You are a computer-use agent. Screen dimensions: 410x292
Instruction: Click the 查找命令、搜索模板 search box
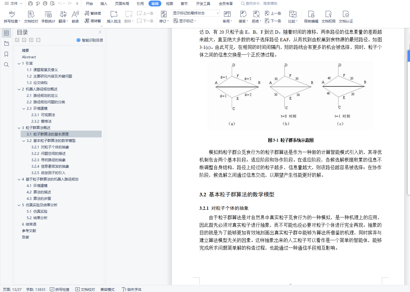(259, 4)
